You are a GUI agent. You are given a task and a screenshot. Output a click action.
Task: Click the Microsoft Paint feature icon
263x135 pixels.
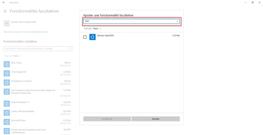coord(7,122)
